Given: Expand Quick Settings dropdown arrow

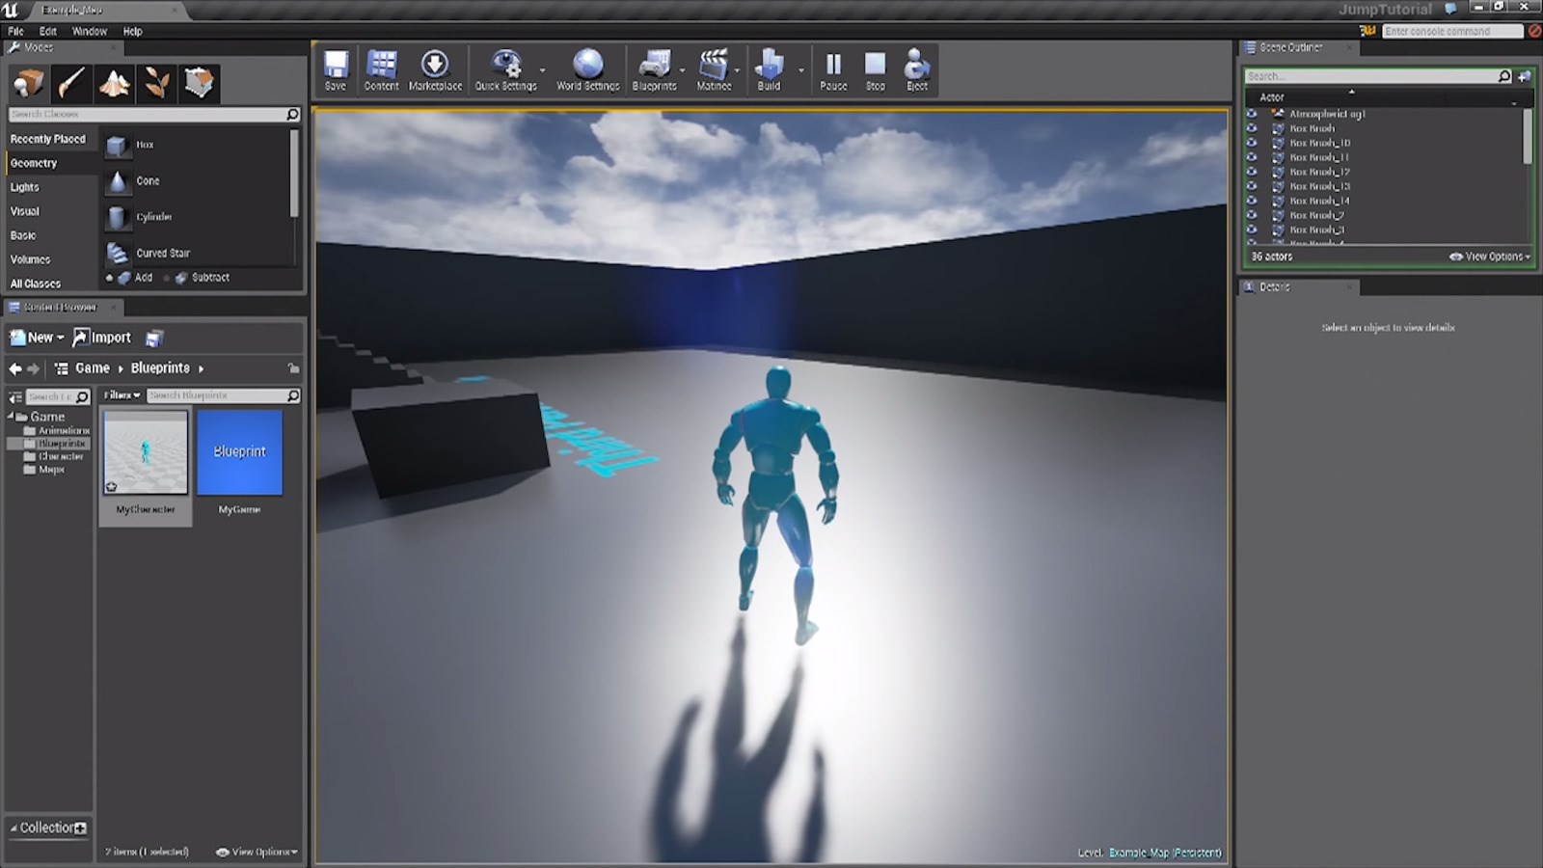Looking at the screenshot, I should [542, 70].
